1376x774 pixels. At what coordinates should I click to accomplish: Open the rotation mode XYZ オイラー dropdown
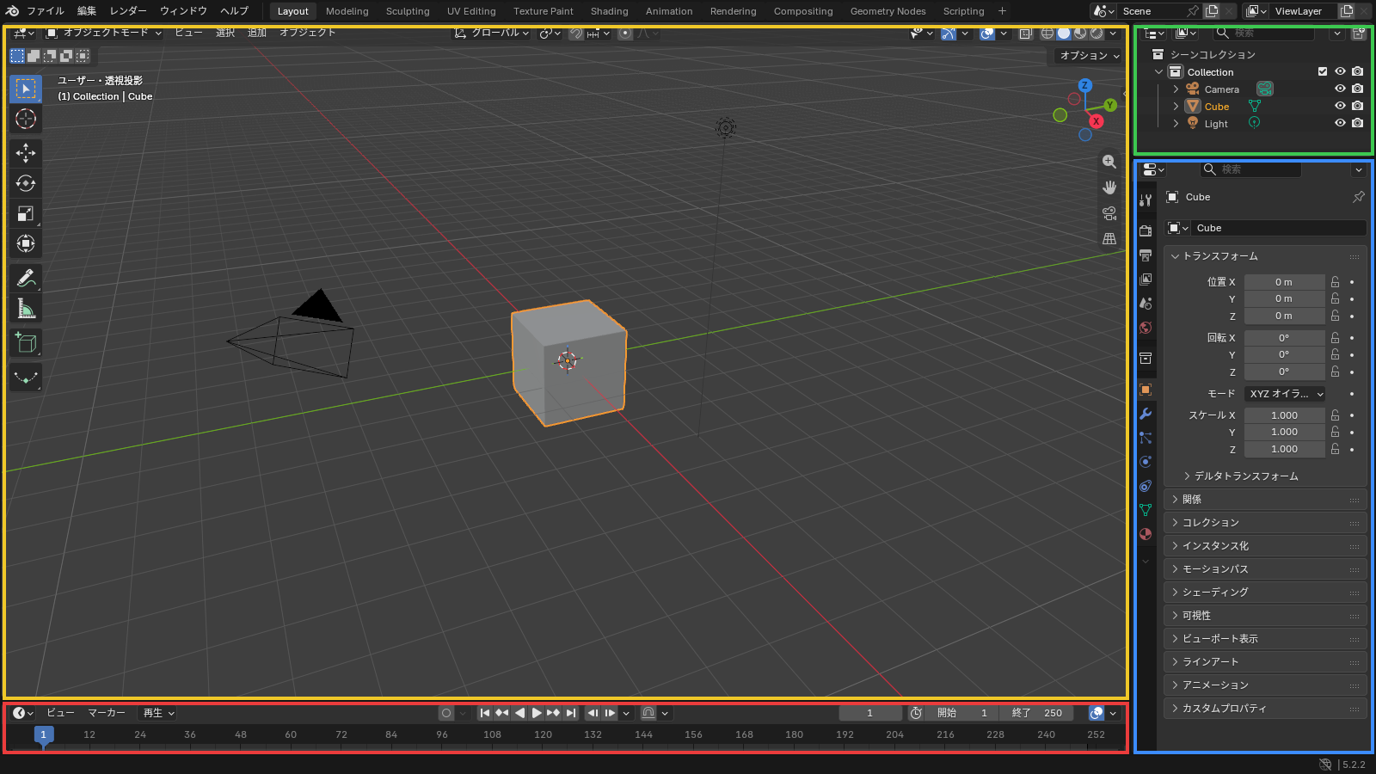(x=1285, y=394)
